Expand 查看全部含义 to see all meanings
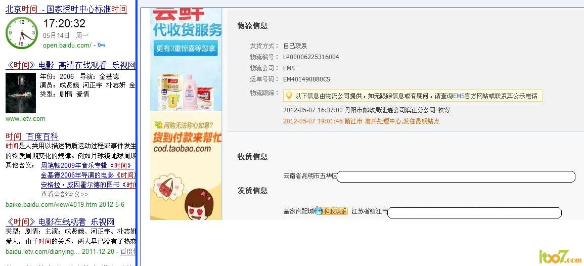This screenshot has width=584, height=266. 64,195
